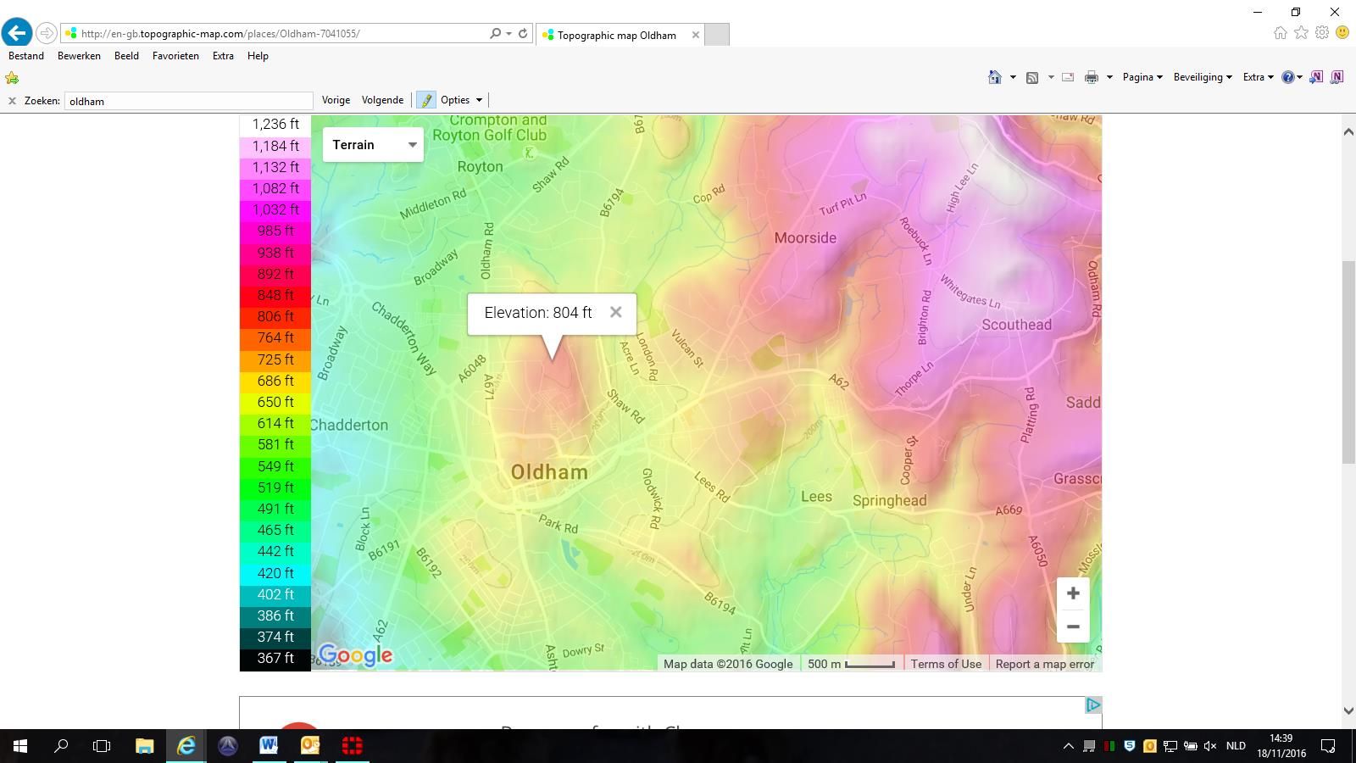This screenshot has height=763, width=1356.
Task: Click the Volgende find button
Action: pos(382,100)
